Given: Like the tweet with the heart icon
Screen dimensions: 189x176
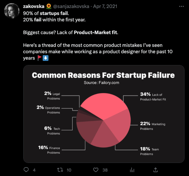Looking at the screenshot, I should pyautogui.click(x=96, y=170).
